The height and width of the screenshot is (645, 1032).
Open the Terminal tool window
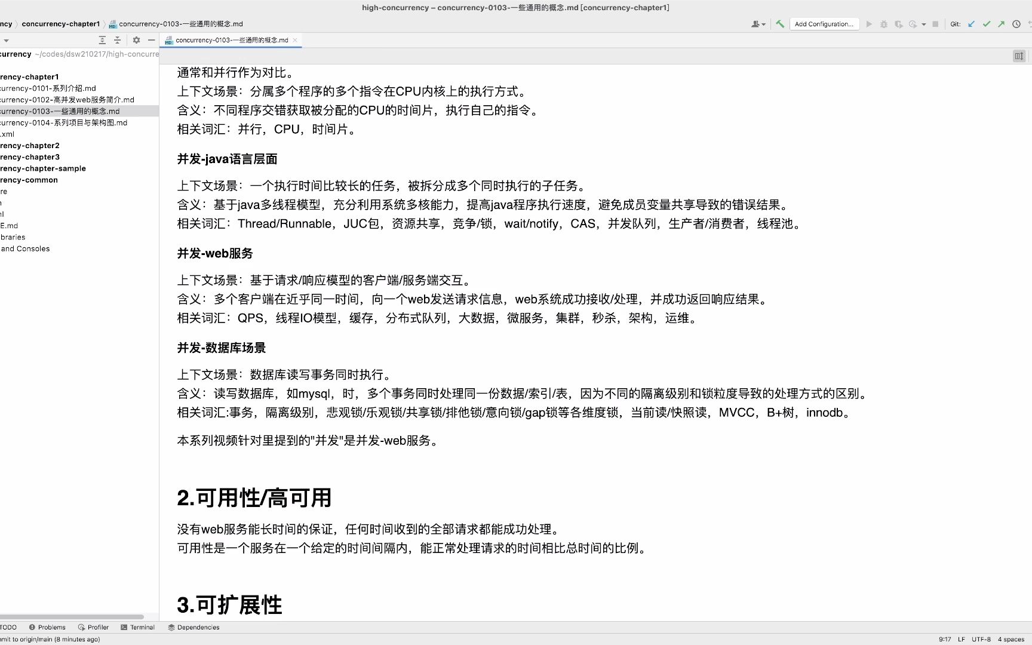tap(137, 627)
